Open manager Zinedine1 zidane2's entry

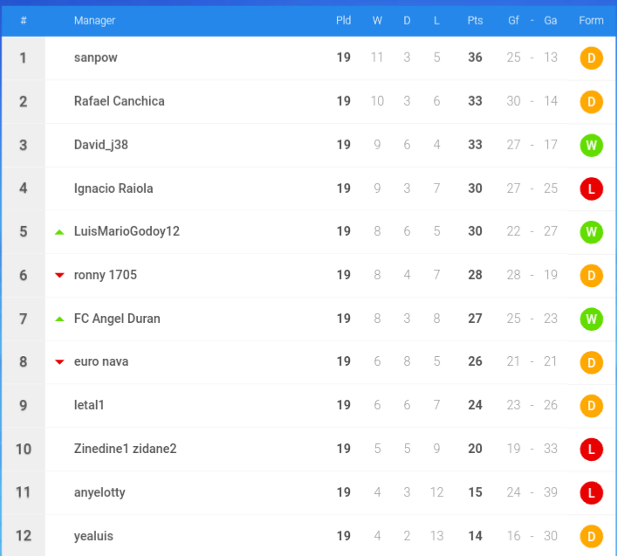point(125,449)
